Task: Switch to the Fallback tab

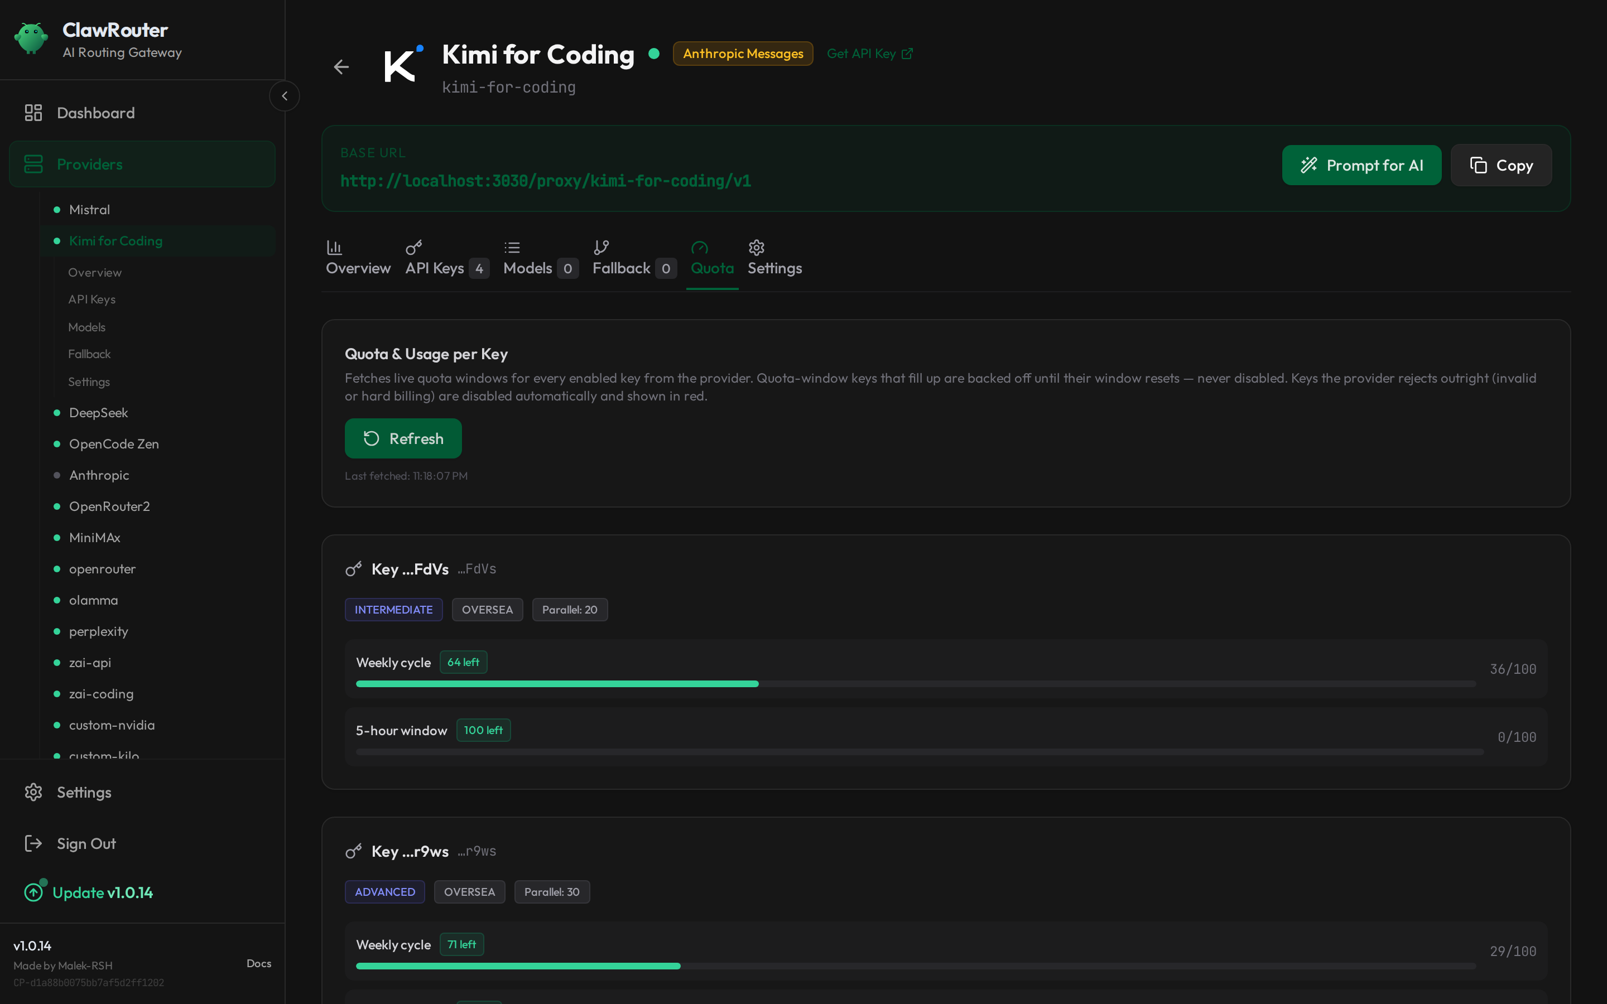Action: (634, 258)
